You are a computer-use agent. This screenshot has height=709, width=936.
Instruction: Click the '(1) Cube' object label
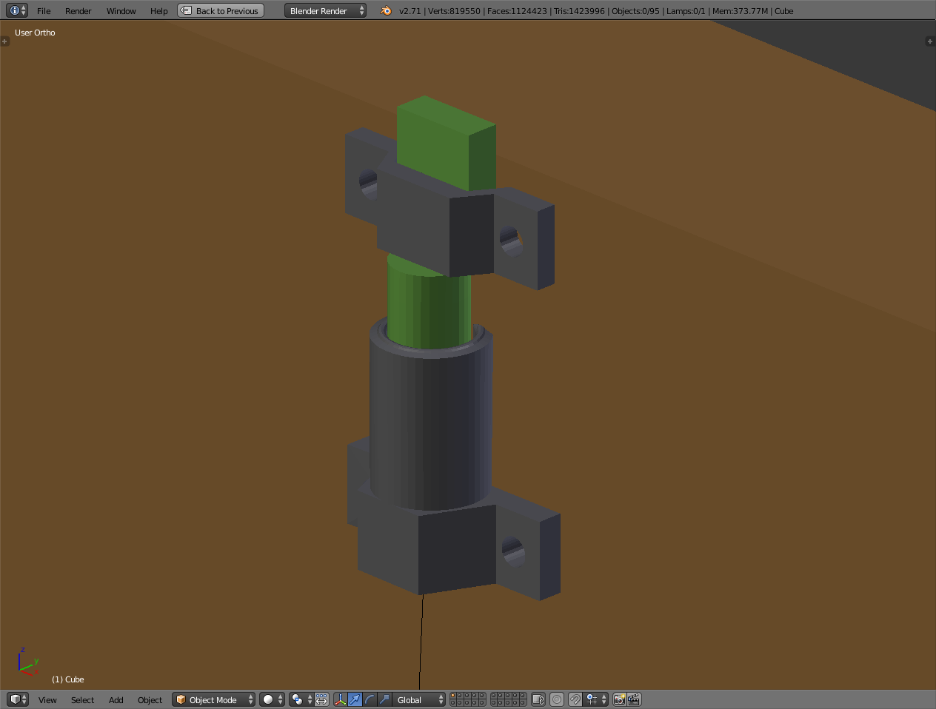click(68, 679)
